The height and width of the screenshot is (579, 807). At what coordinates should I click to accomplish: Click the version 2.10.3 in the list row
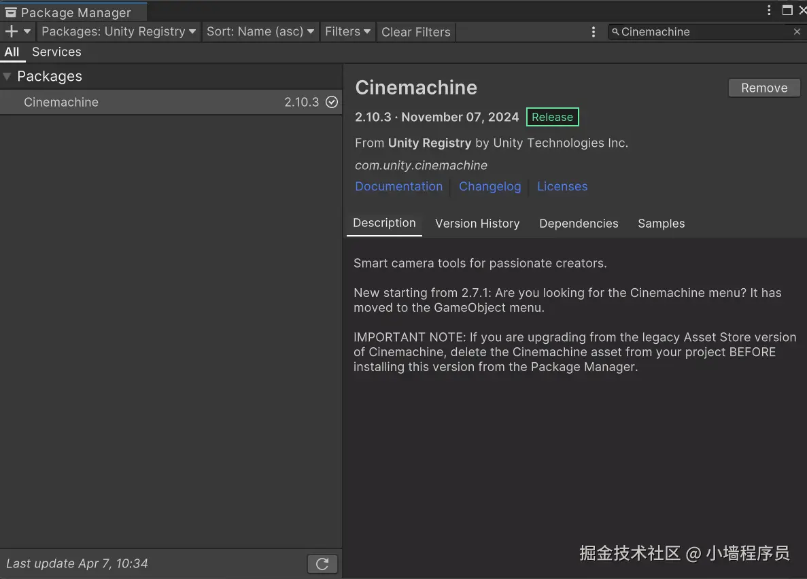tap(302, 102)
